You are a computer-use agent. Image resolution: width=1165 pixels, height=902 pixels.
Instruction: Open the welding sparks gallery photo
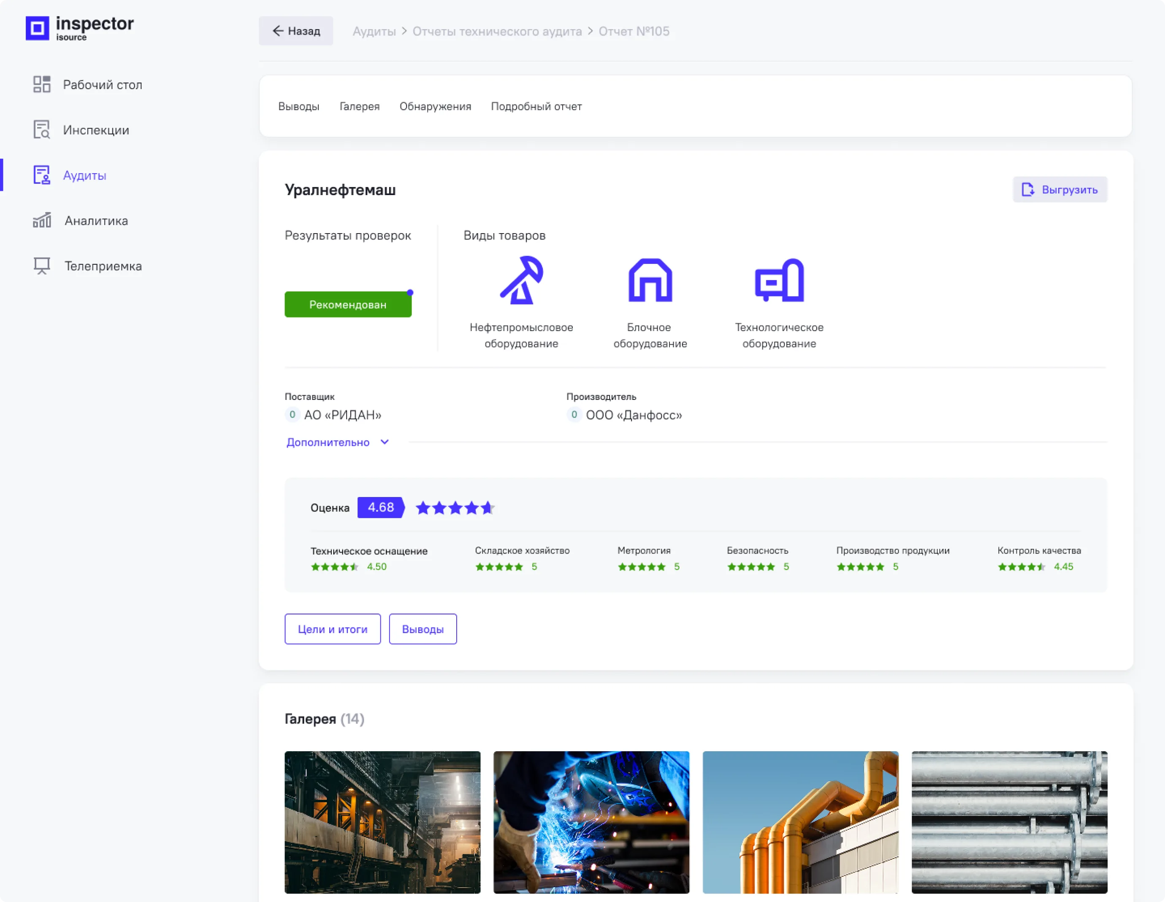pos(591,822)
